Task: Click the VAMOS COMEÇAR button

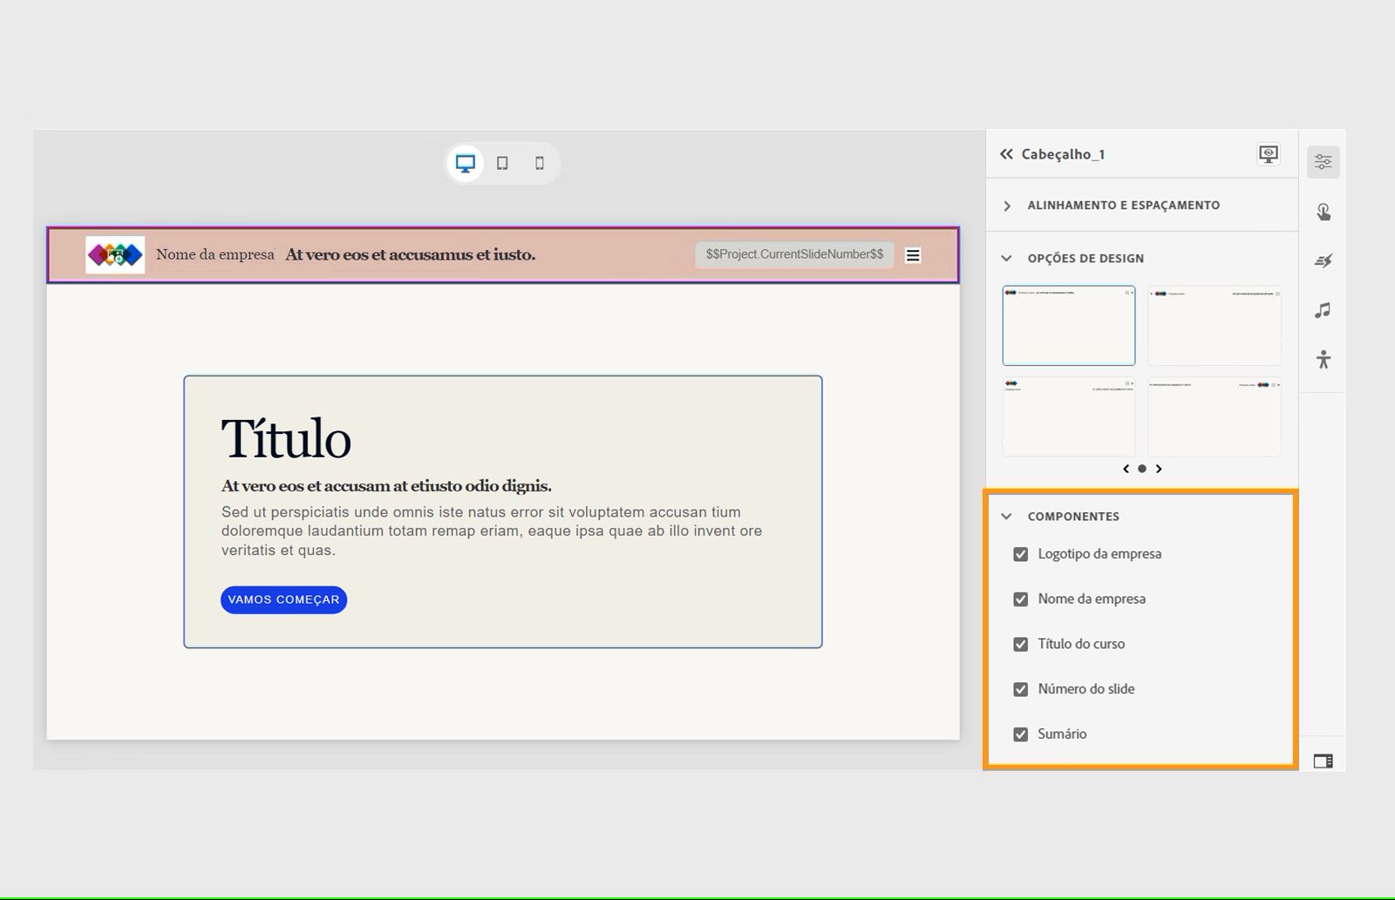Action: [x=282, y=599]
